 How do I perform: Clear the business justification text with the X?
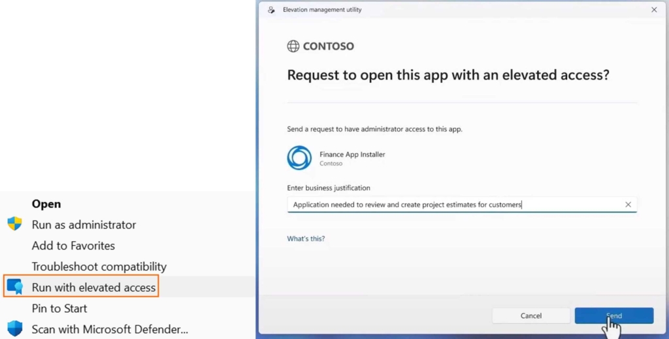(x=628, y=205)
